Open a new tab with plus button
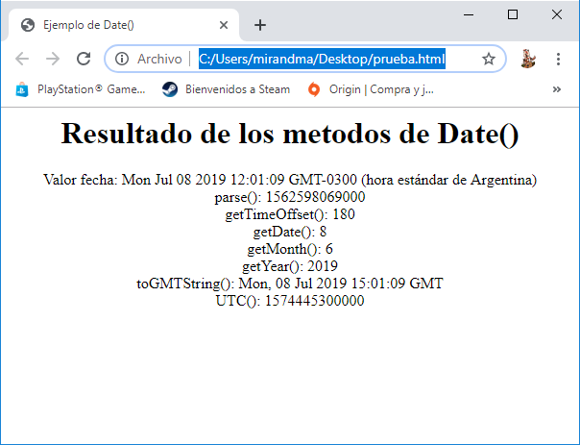The width and height of the screenshot is (580, 445). [260, 25]
